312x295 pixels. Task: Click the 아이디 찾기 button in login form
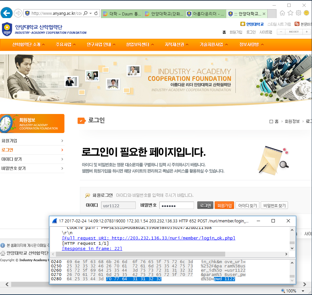click(247, 205)
